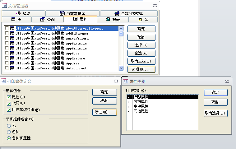Switch to 模块 tab
The height and width of the screenshot is (149, 236).
pyautogui.click(x=24, y=13)
